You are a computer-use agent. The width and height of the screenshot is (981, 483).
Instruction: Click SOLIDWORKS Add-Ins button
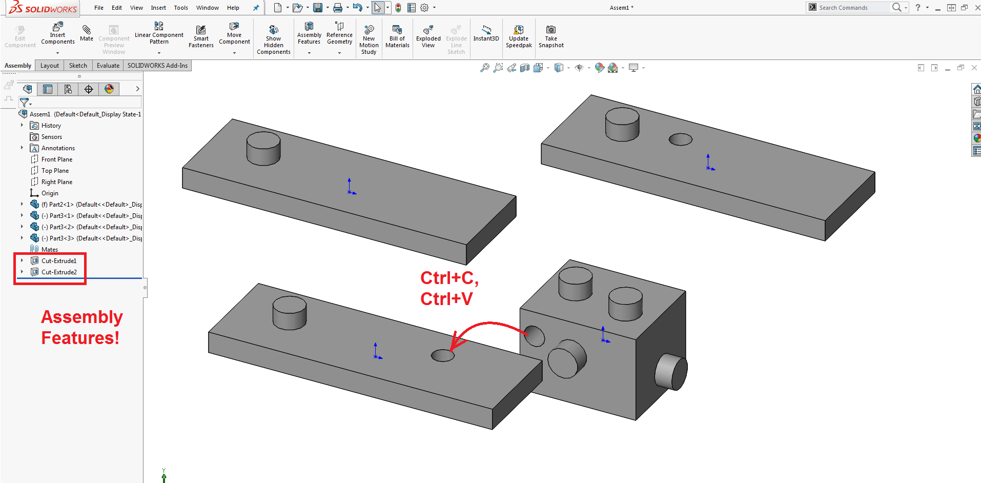point(157,65)
